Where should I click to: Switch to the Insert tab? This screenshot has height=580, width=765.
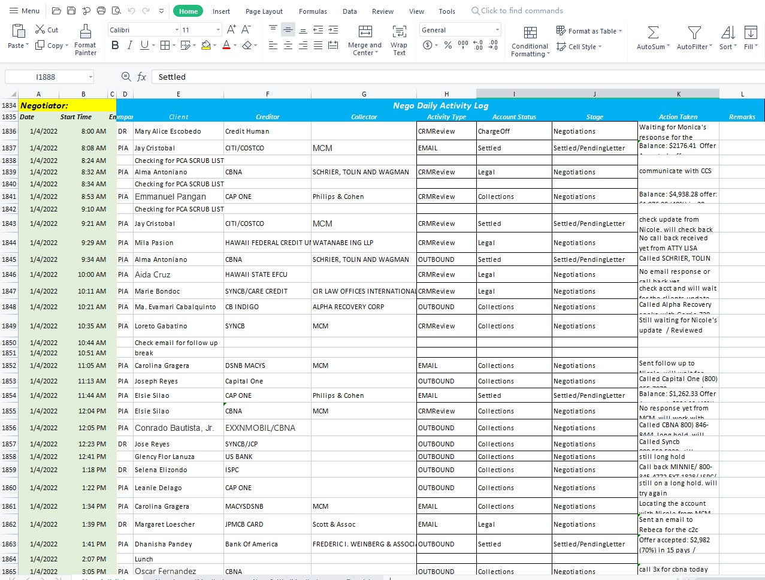(221, 11)
